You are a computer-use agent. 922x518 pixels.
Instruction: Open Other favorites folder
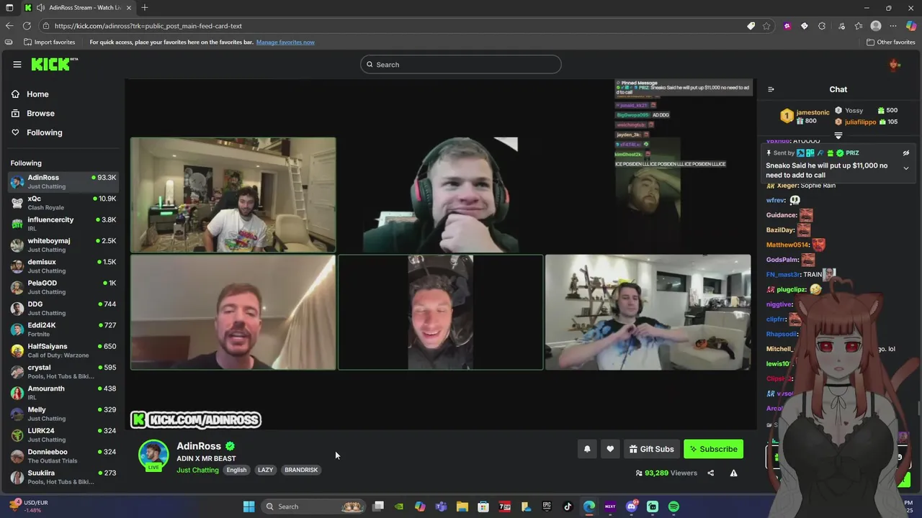click(890, 42)
